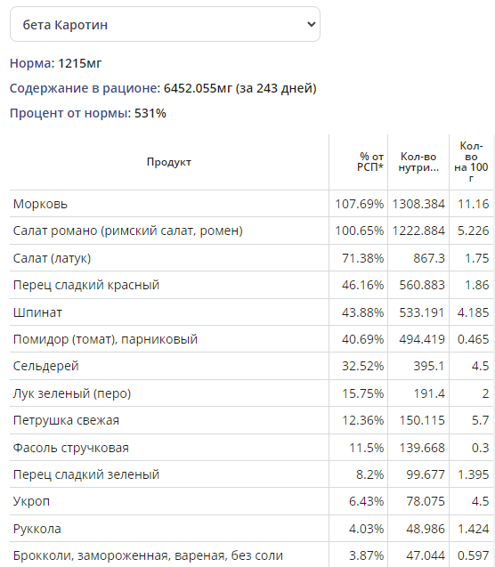Click the Кол-во на 100 г header
Image resolution: width=495 pixels, height=567 pixels.
(471, 162)
